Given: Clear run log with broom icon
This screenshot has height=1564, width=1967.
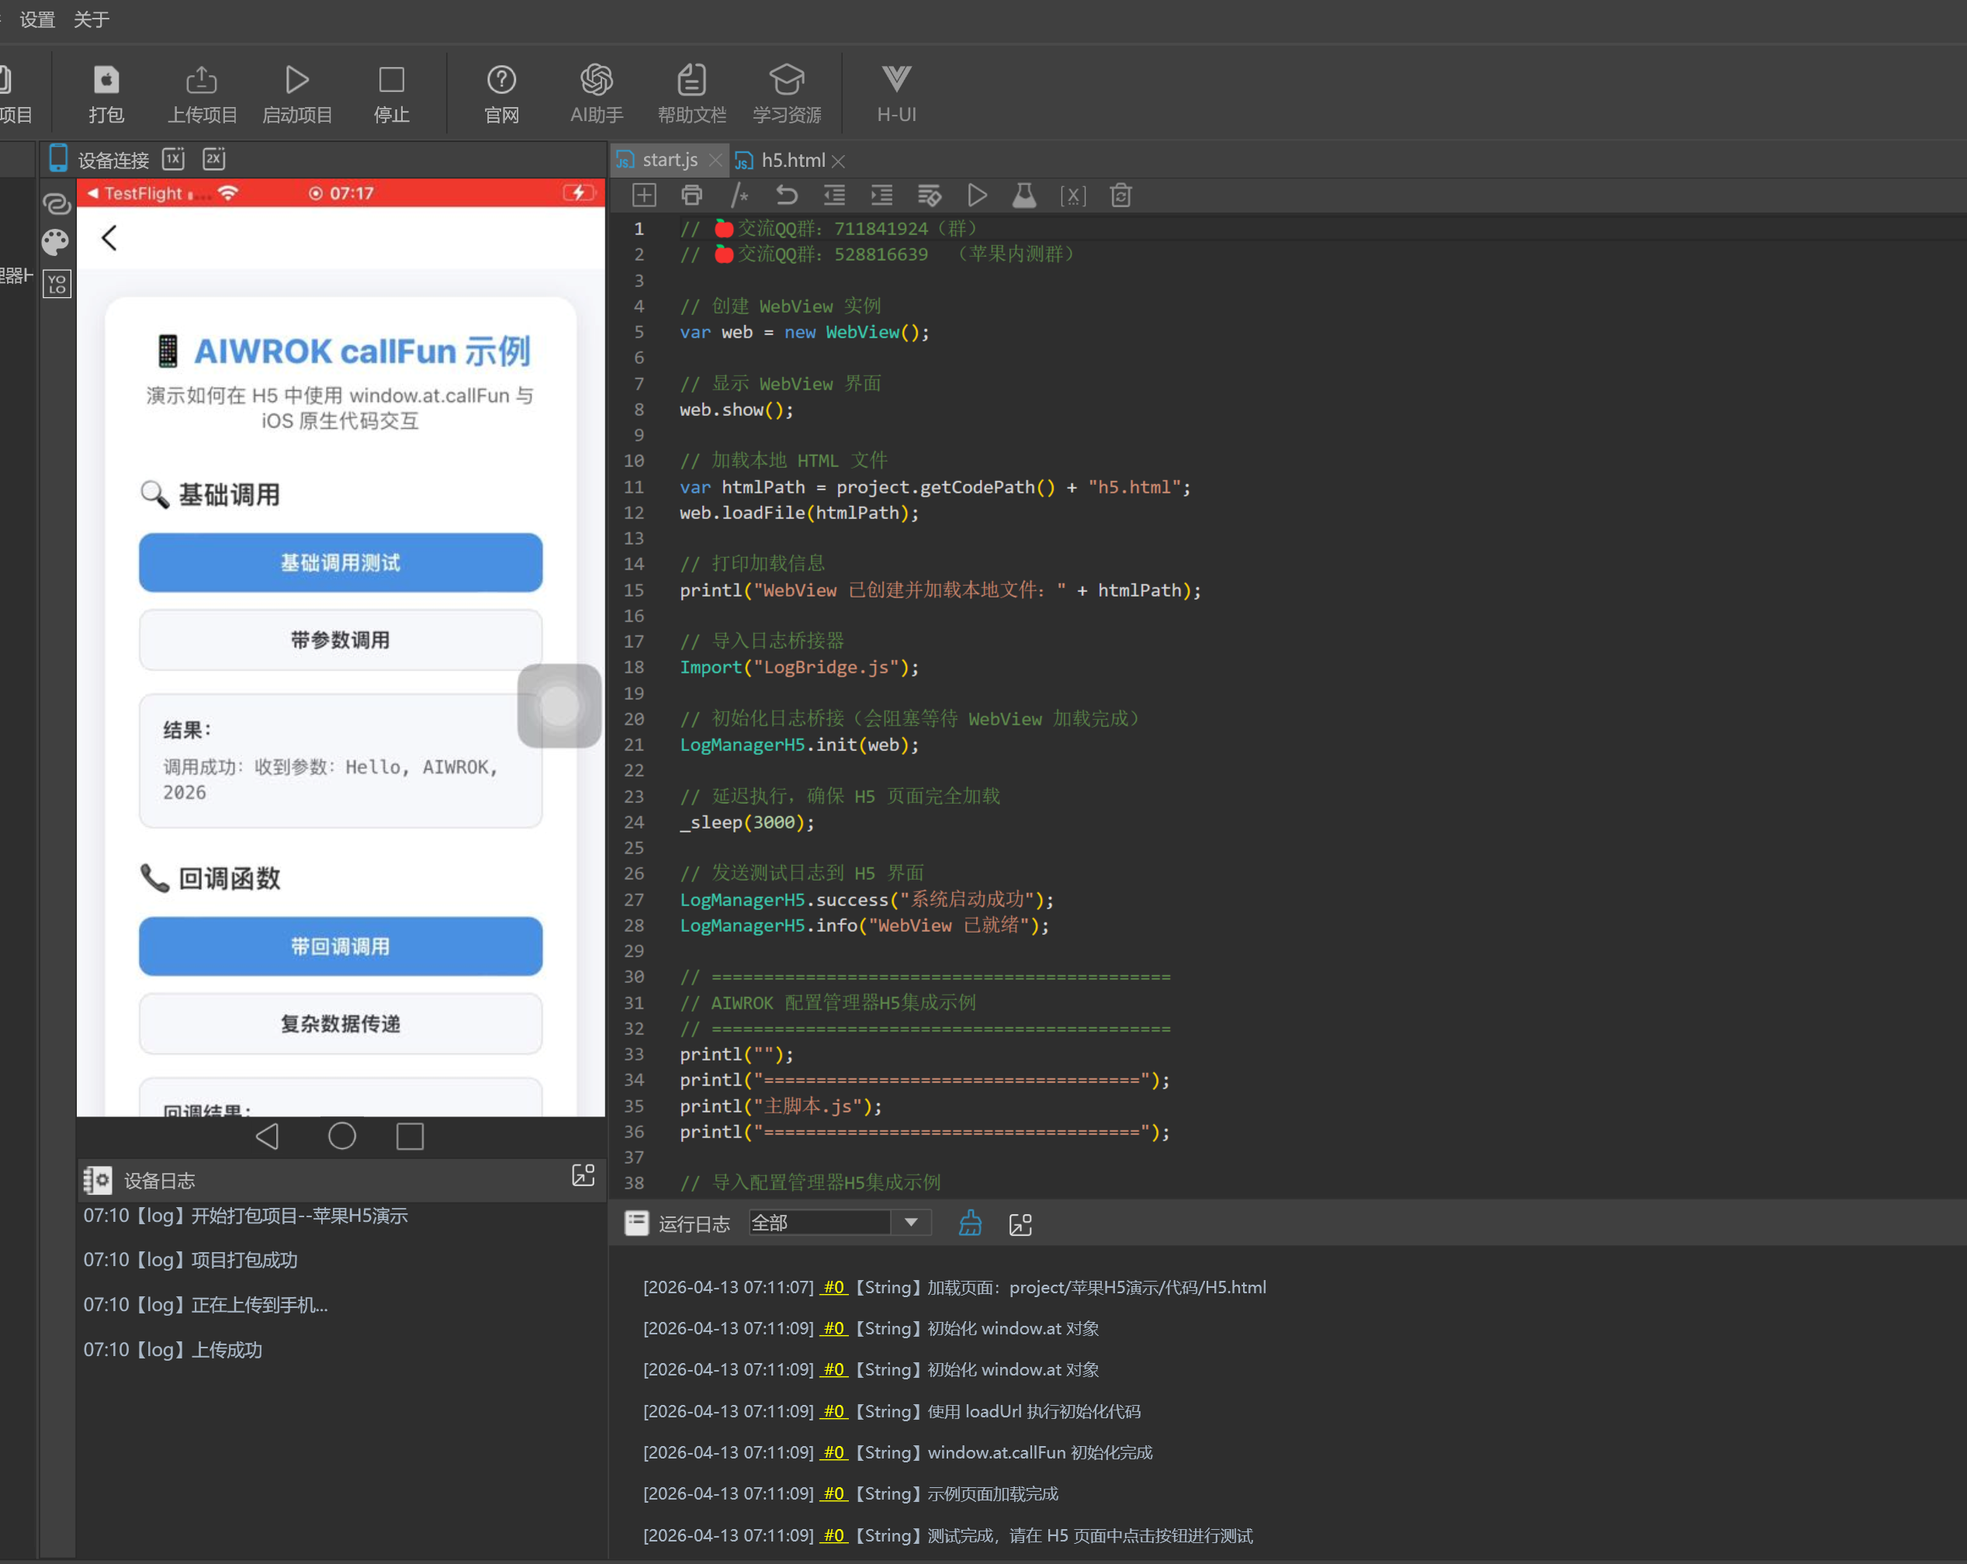Looking at the screenshot, I should [970, 1223].
